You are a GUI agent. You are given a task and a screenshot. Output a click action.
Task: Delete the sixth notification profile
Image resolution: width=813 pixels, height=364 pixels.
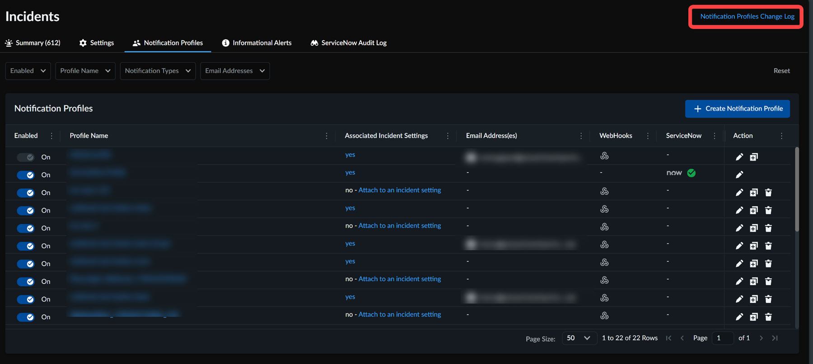pos(768,246)
